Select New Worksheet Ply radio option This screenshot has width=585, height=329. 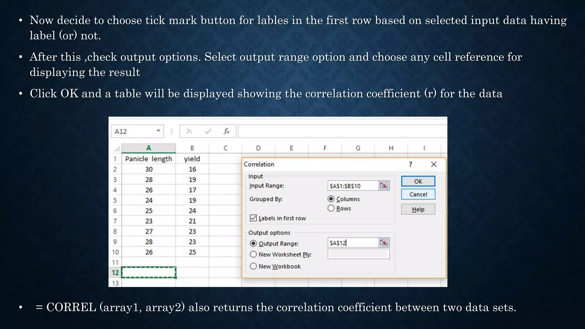[x=253, y=254]
